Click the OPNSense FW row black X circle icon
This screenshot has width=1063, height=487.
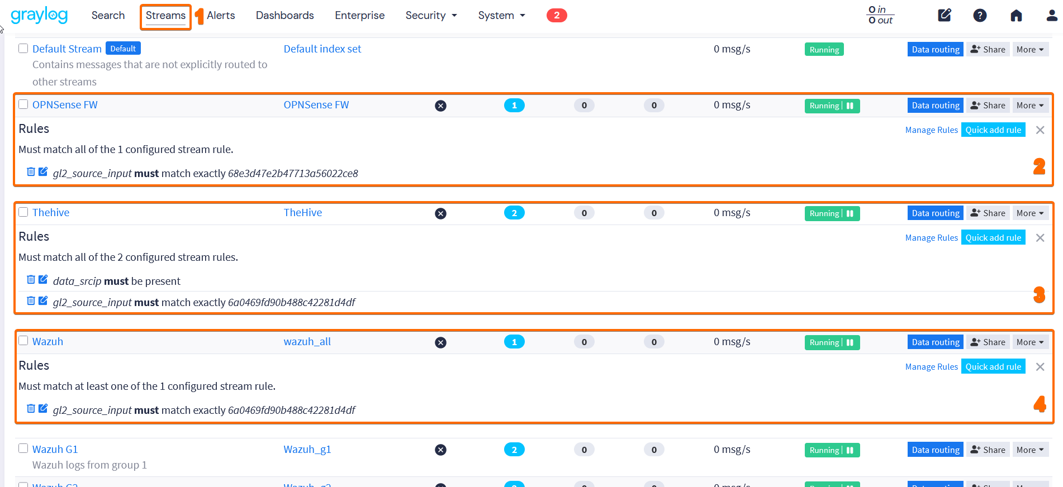pos(441,106)
